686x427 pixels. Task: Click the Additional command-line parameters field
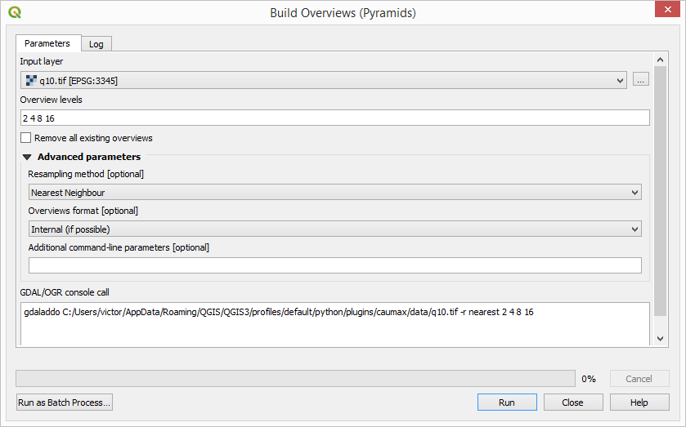(335, 265)
